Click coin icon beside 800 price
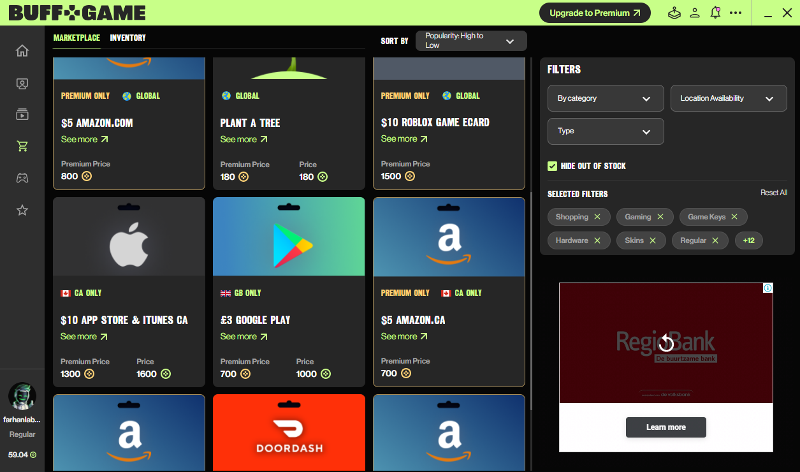The height and width of the screenshot is (472, 800). pos(87,176)
